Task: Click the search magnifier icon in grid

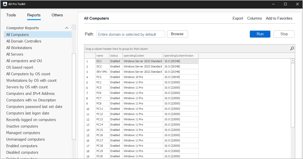Action: click(x=292, y=49)
